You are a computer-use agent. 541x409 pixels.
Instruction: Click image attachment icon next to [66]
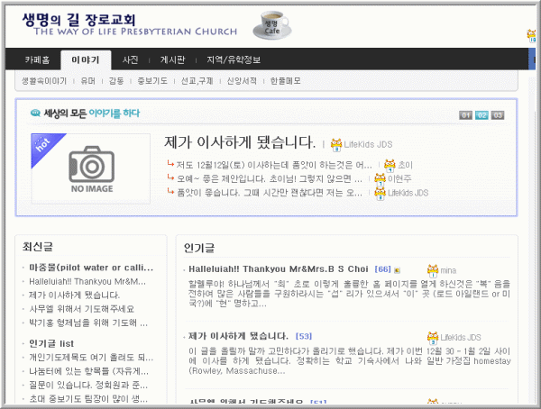397,270
